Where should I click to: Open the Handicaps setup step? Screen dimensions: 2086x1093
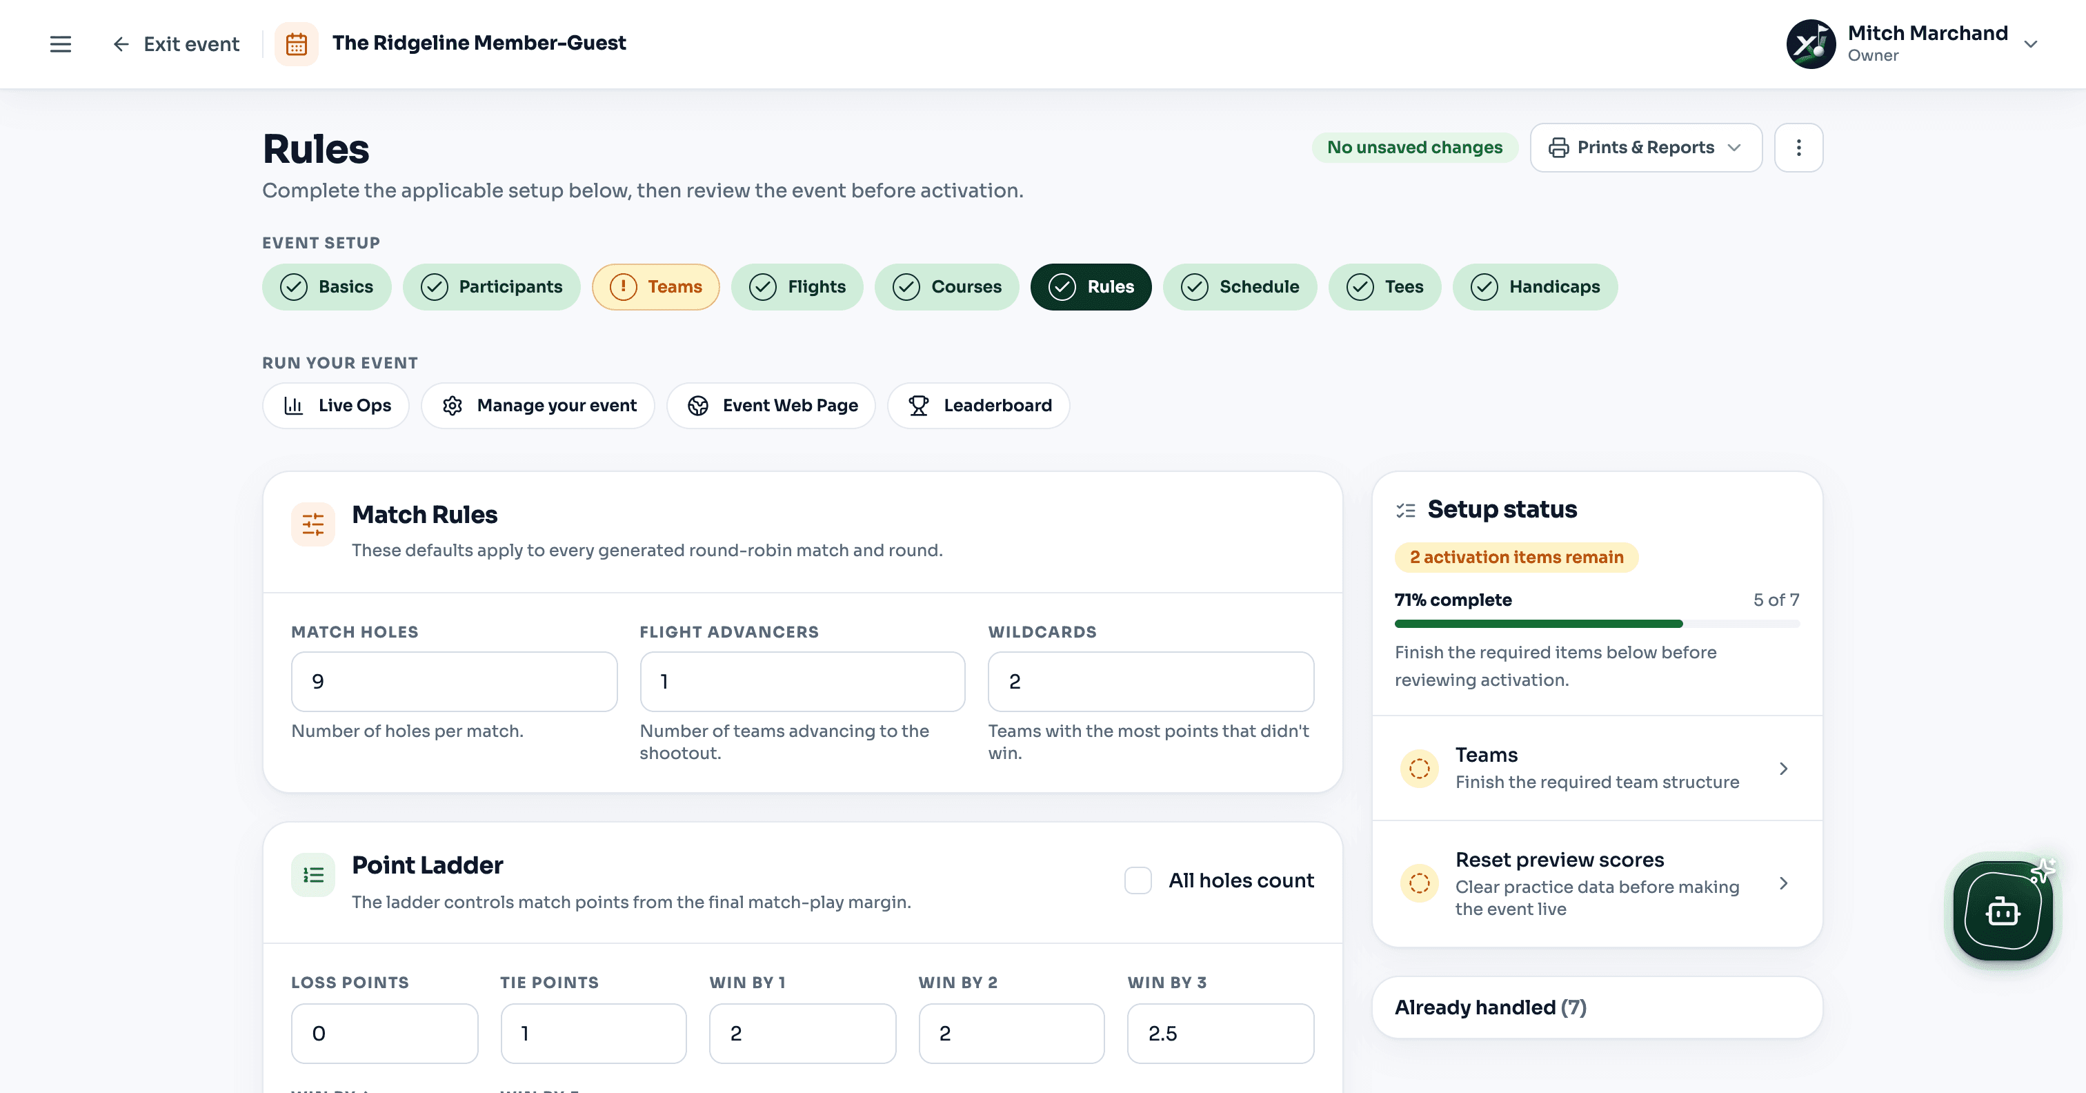click(1535, 287)
